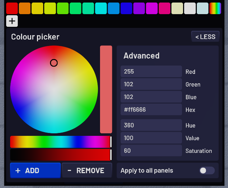Click the Hue input field

tap(151, 125)
